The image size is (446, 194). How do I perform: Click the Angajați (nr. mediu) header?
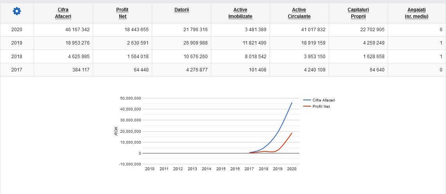click(x=416, y=13)
